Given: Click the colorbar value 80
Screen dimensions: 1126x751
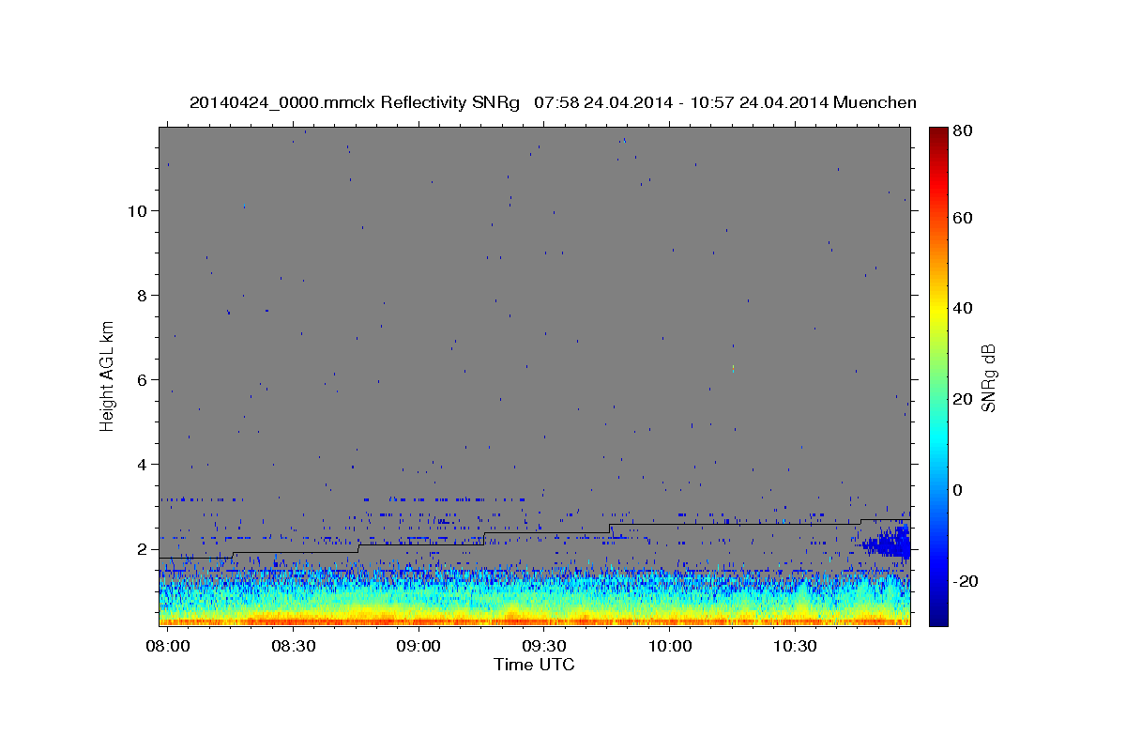Looking at the screenshot, I should pyautogui.click(x=962, y=131).
